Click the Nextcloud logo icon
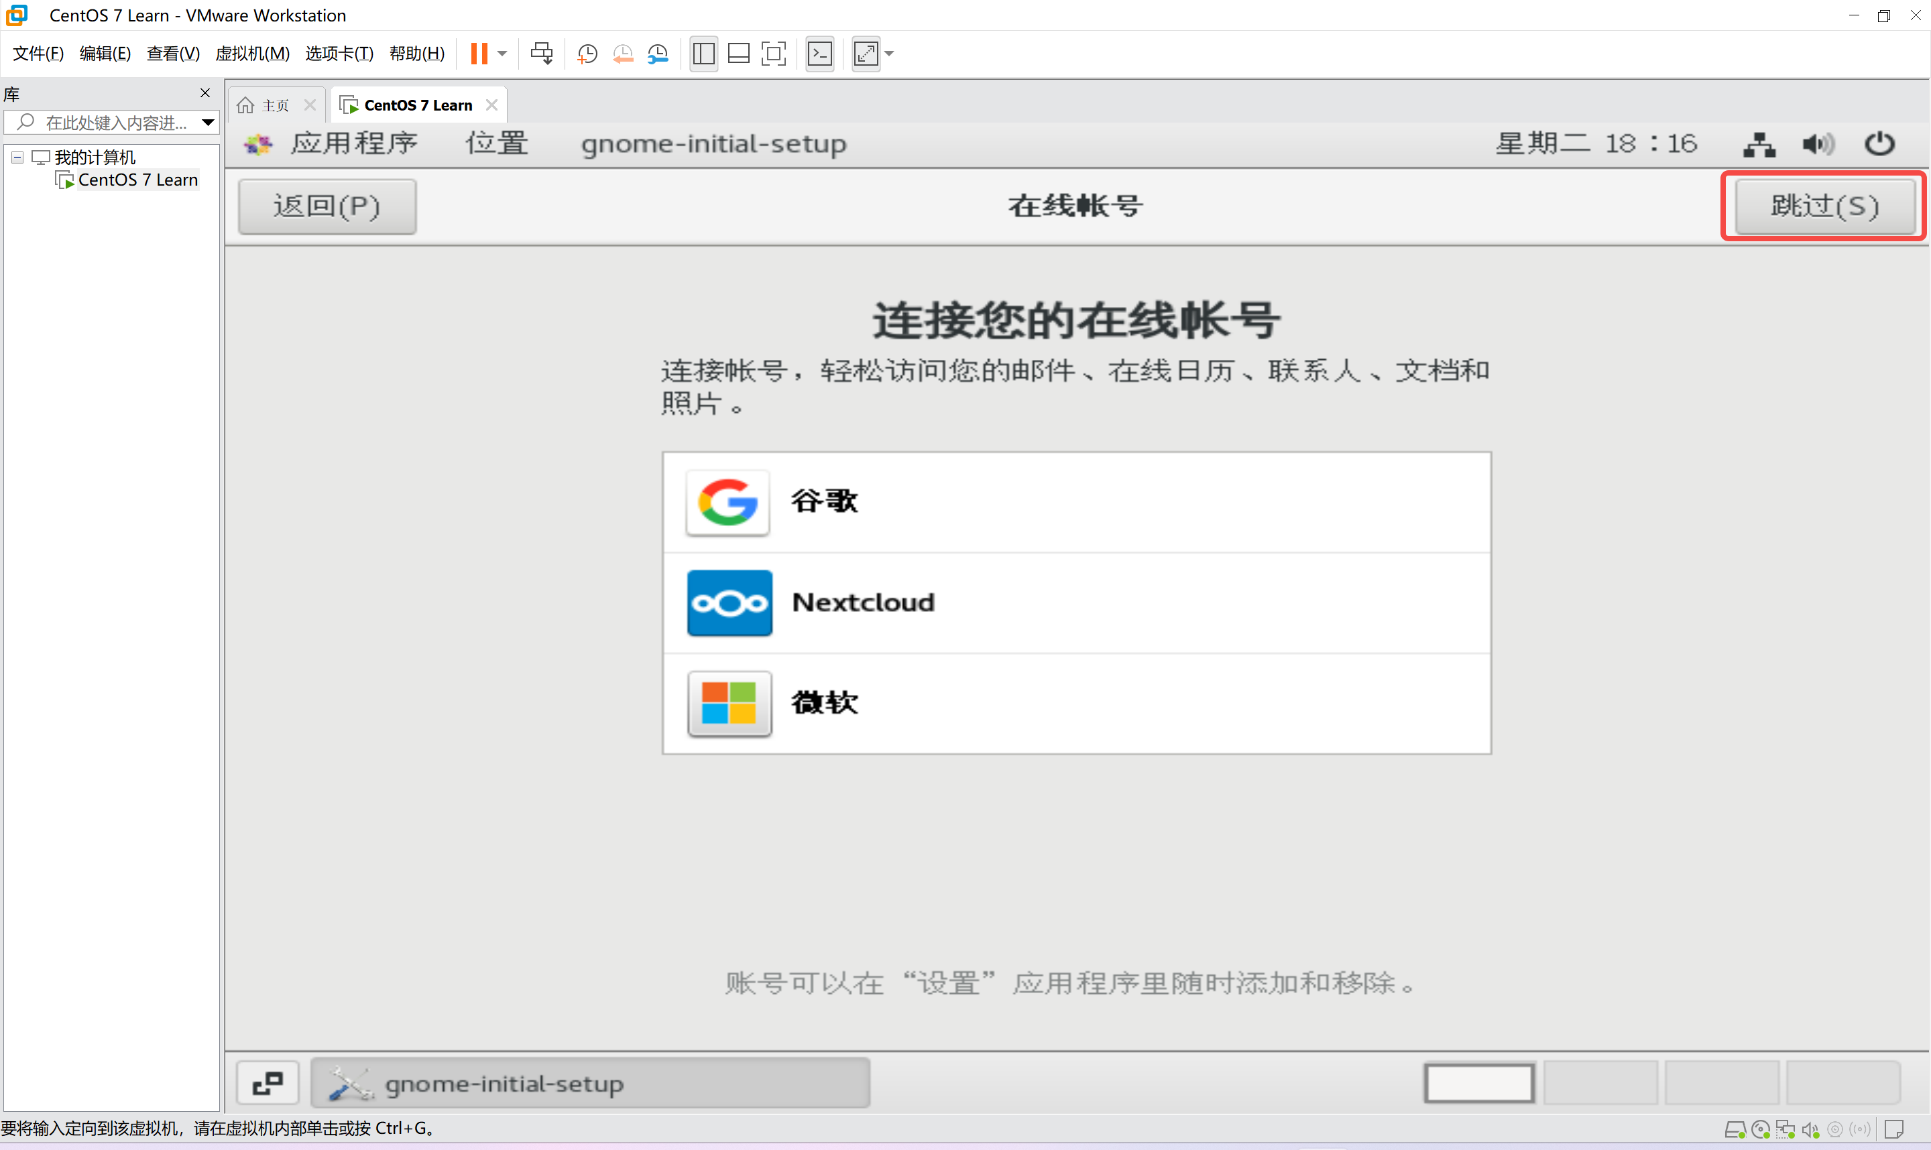This screenshot has width=1931, height=1150. coord(729,603)
